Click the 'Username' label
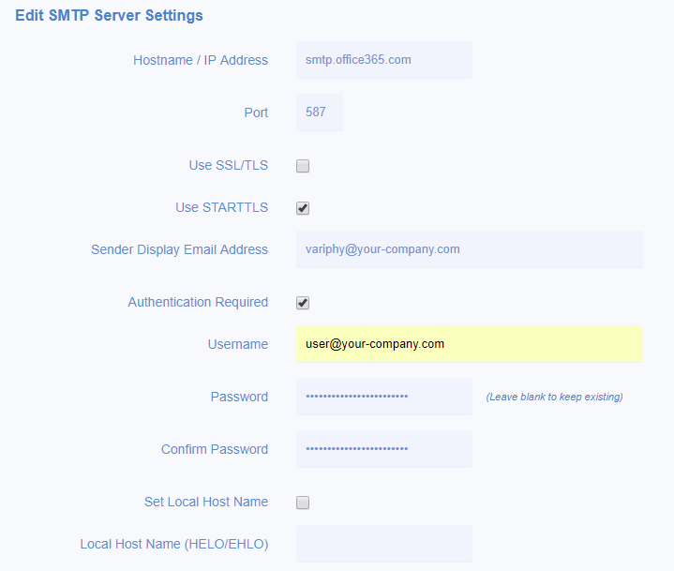 [238, 344]
